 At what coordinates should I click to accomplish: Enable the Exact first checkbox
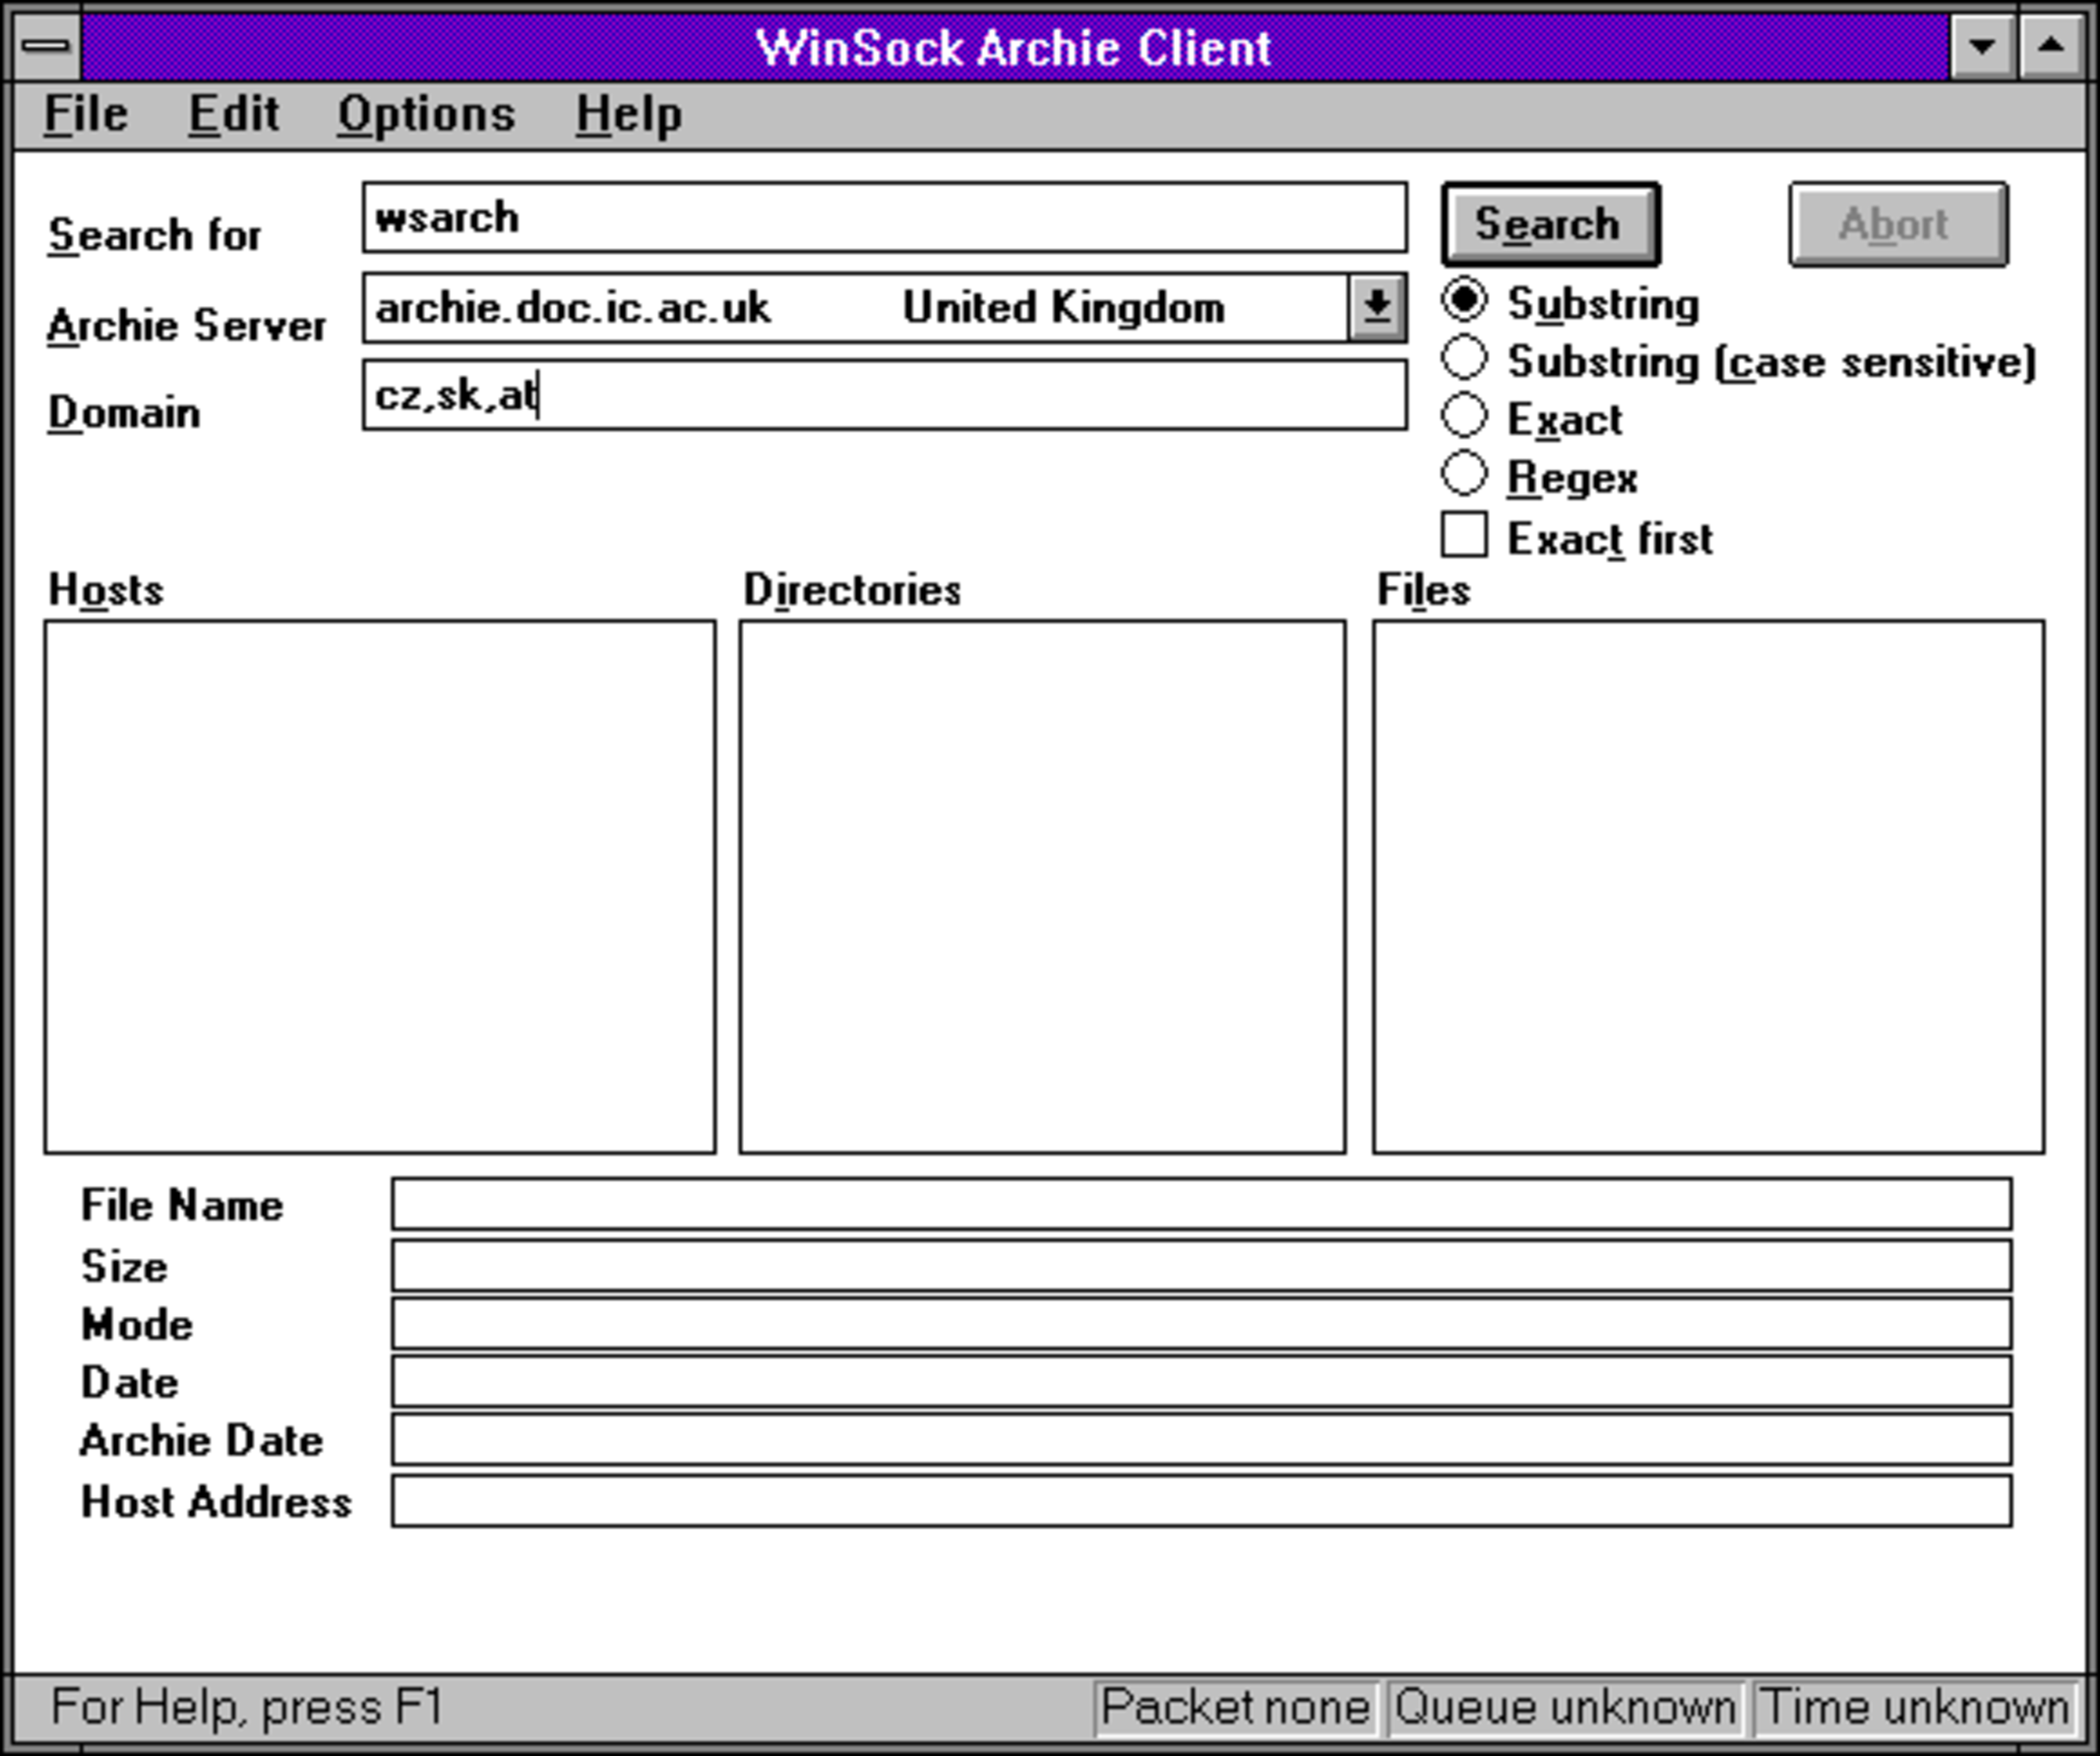[x=1465, y=535]
